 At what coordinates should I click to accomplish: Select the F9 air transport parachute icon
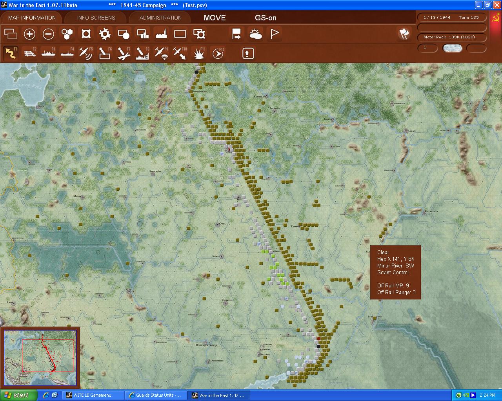(x=161, y=53)
